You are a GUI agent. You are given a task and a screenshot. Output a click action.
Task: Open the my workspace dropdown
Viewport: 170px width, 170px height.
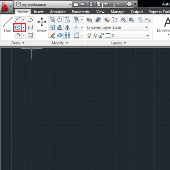43,4
